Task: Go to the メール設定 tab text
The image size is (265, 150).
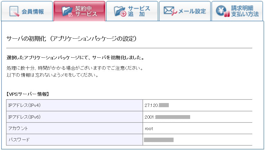Action: coord(192,11)
